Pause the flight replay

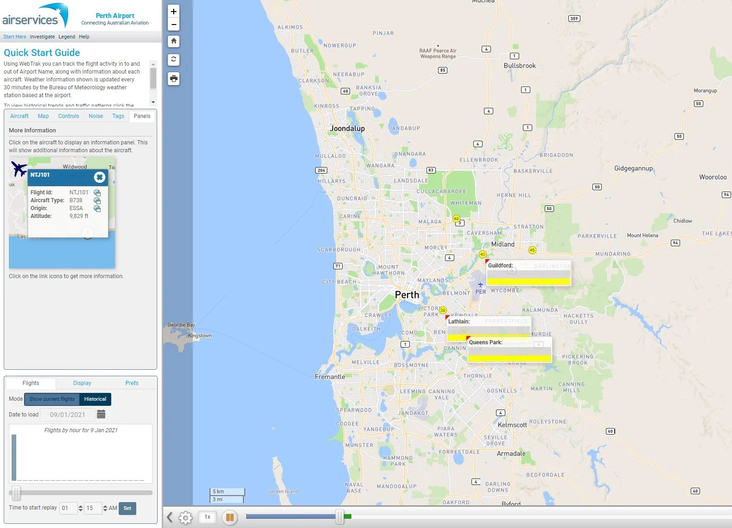(229, 517)
